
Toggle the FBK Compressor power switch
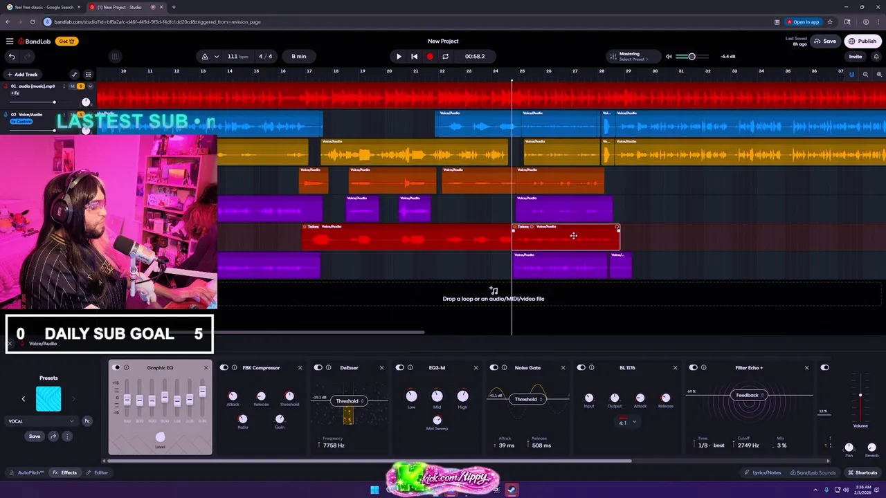(224, 368)
